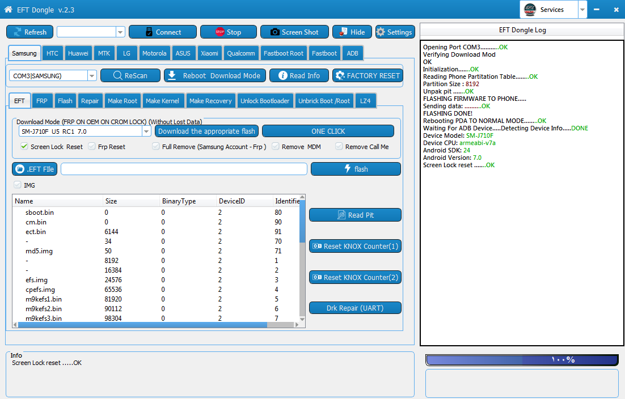
Task: Open the Make Recovery sub-tab
Action: (x=210, y=101)
